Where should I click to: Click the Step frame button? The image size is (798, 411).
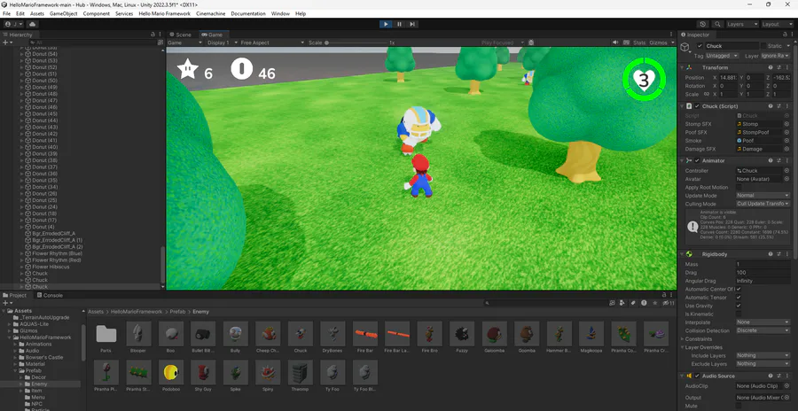(412, 24)
